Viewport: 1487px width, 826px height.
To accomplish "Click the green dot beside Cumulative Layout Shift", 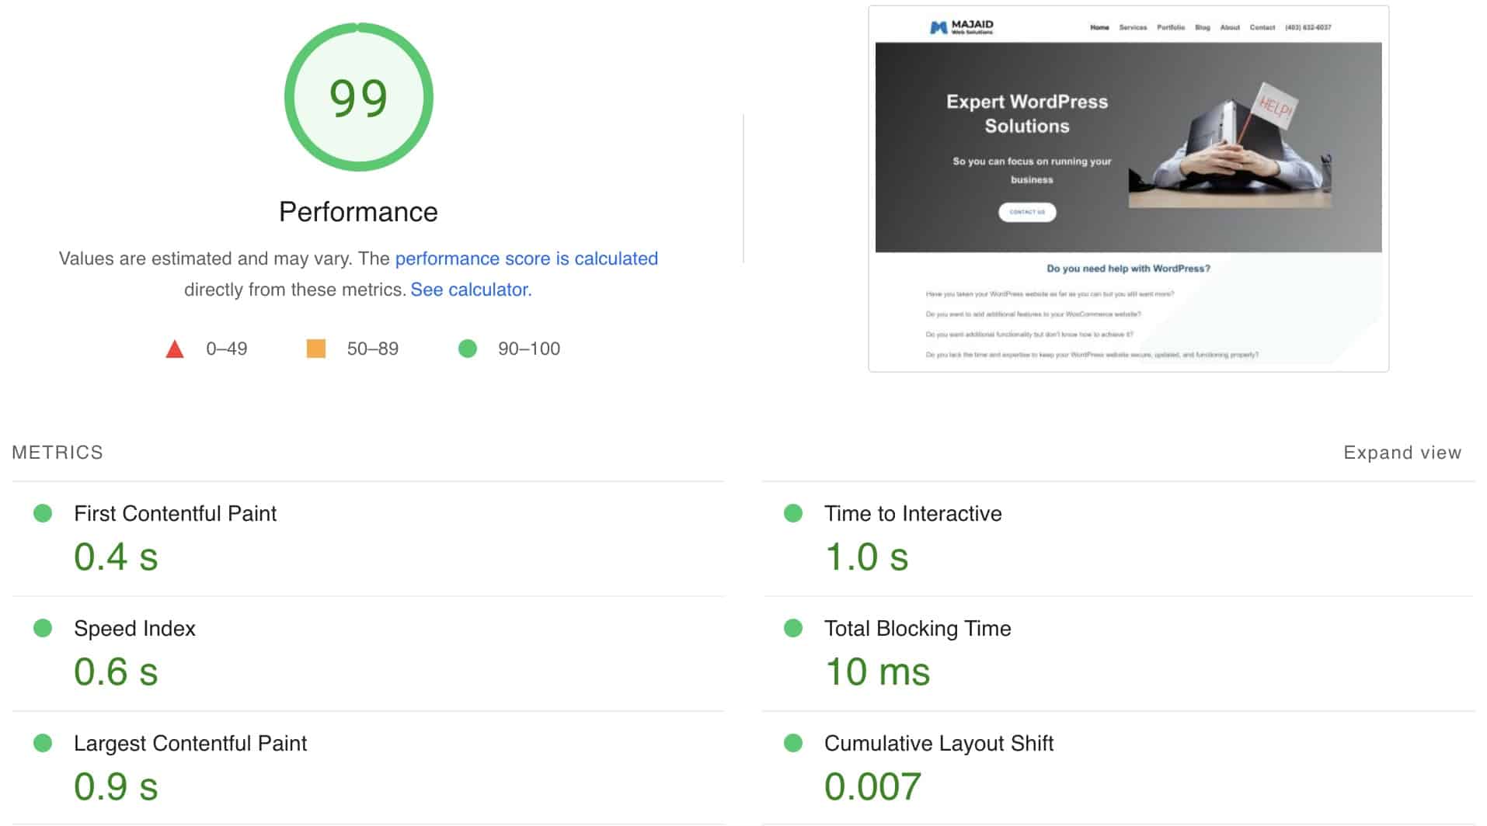I will tap(793, 743).
